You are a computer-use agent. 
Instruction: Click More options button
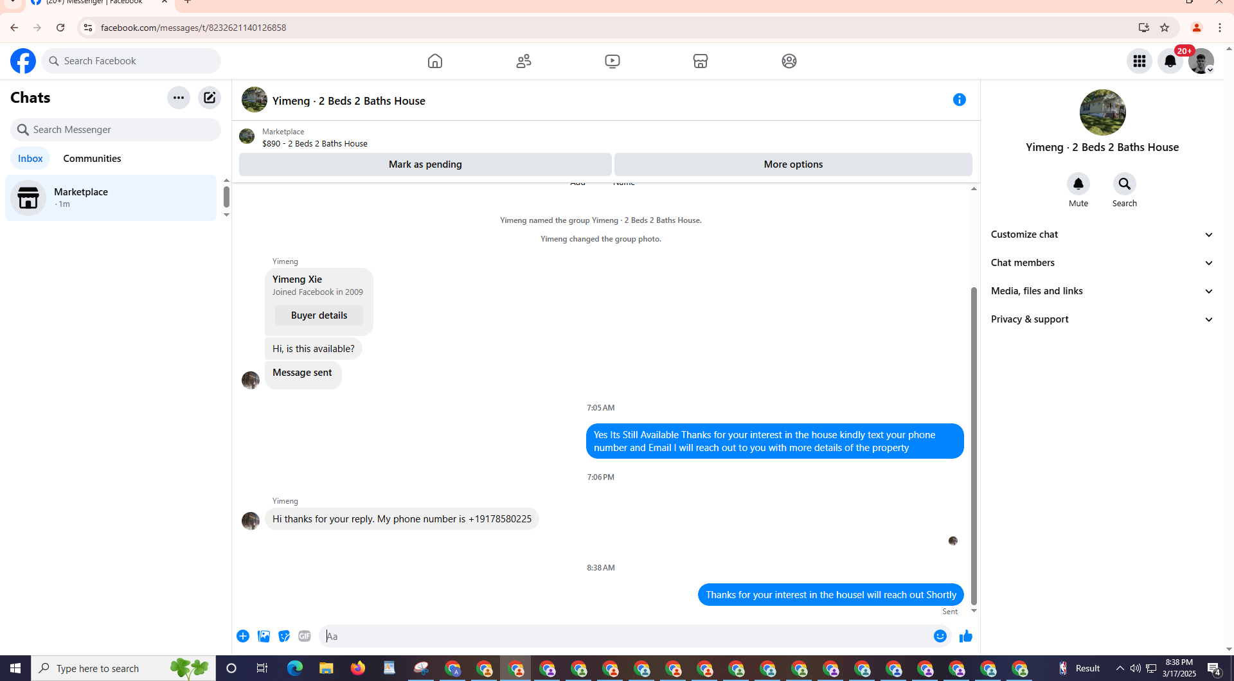click(793, 164)
